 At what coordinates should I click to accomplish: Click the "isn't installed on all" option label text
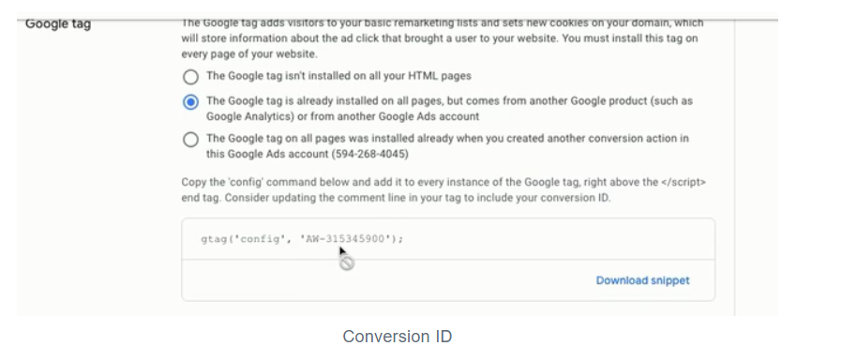[338, 76]
